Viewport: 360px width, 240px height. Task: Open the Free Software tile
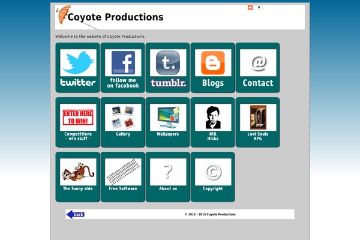pyautogui.click(x=123, y=176)
